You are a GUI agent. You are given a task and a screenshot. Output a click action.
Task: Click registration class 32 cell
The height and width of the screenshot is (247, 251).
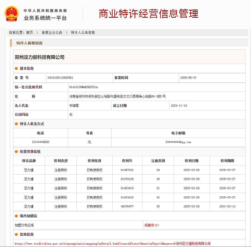click(x=158, y=197)
